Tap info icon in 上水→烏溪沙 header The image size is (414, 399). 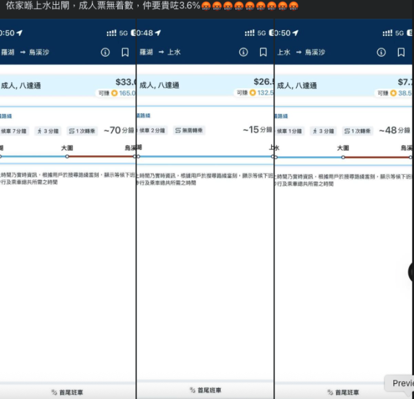(x=381, y=52)
